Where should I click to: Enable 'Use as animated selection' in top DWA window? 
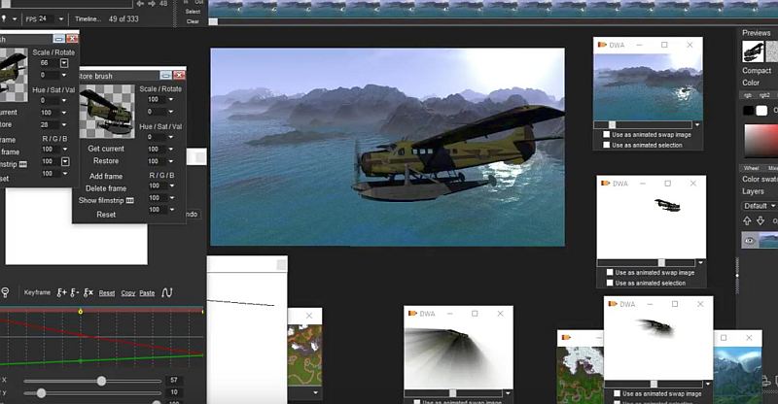click(607, 145)
